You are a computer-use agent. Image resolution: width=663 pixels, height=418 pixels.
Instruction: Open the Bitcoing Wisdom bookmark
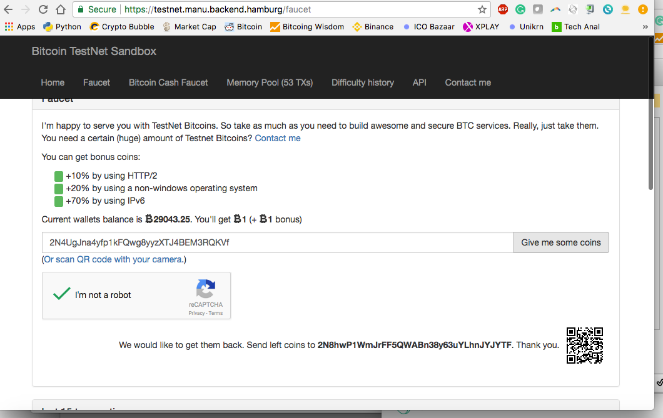click(x=307, y=27)
